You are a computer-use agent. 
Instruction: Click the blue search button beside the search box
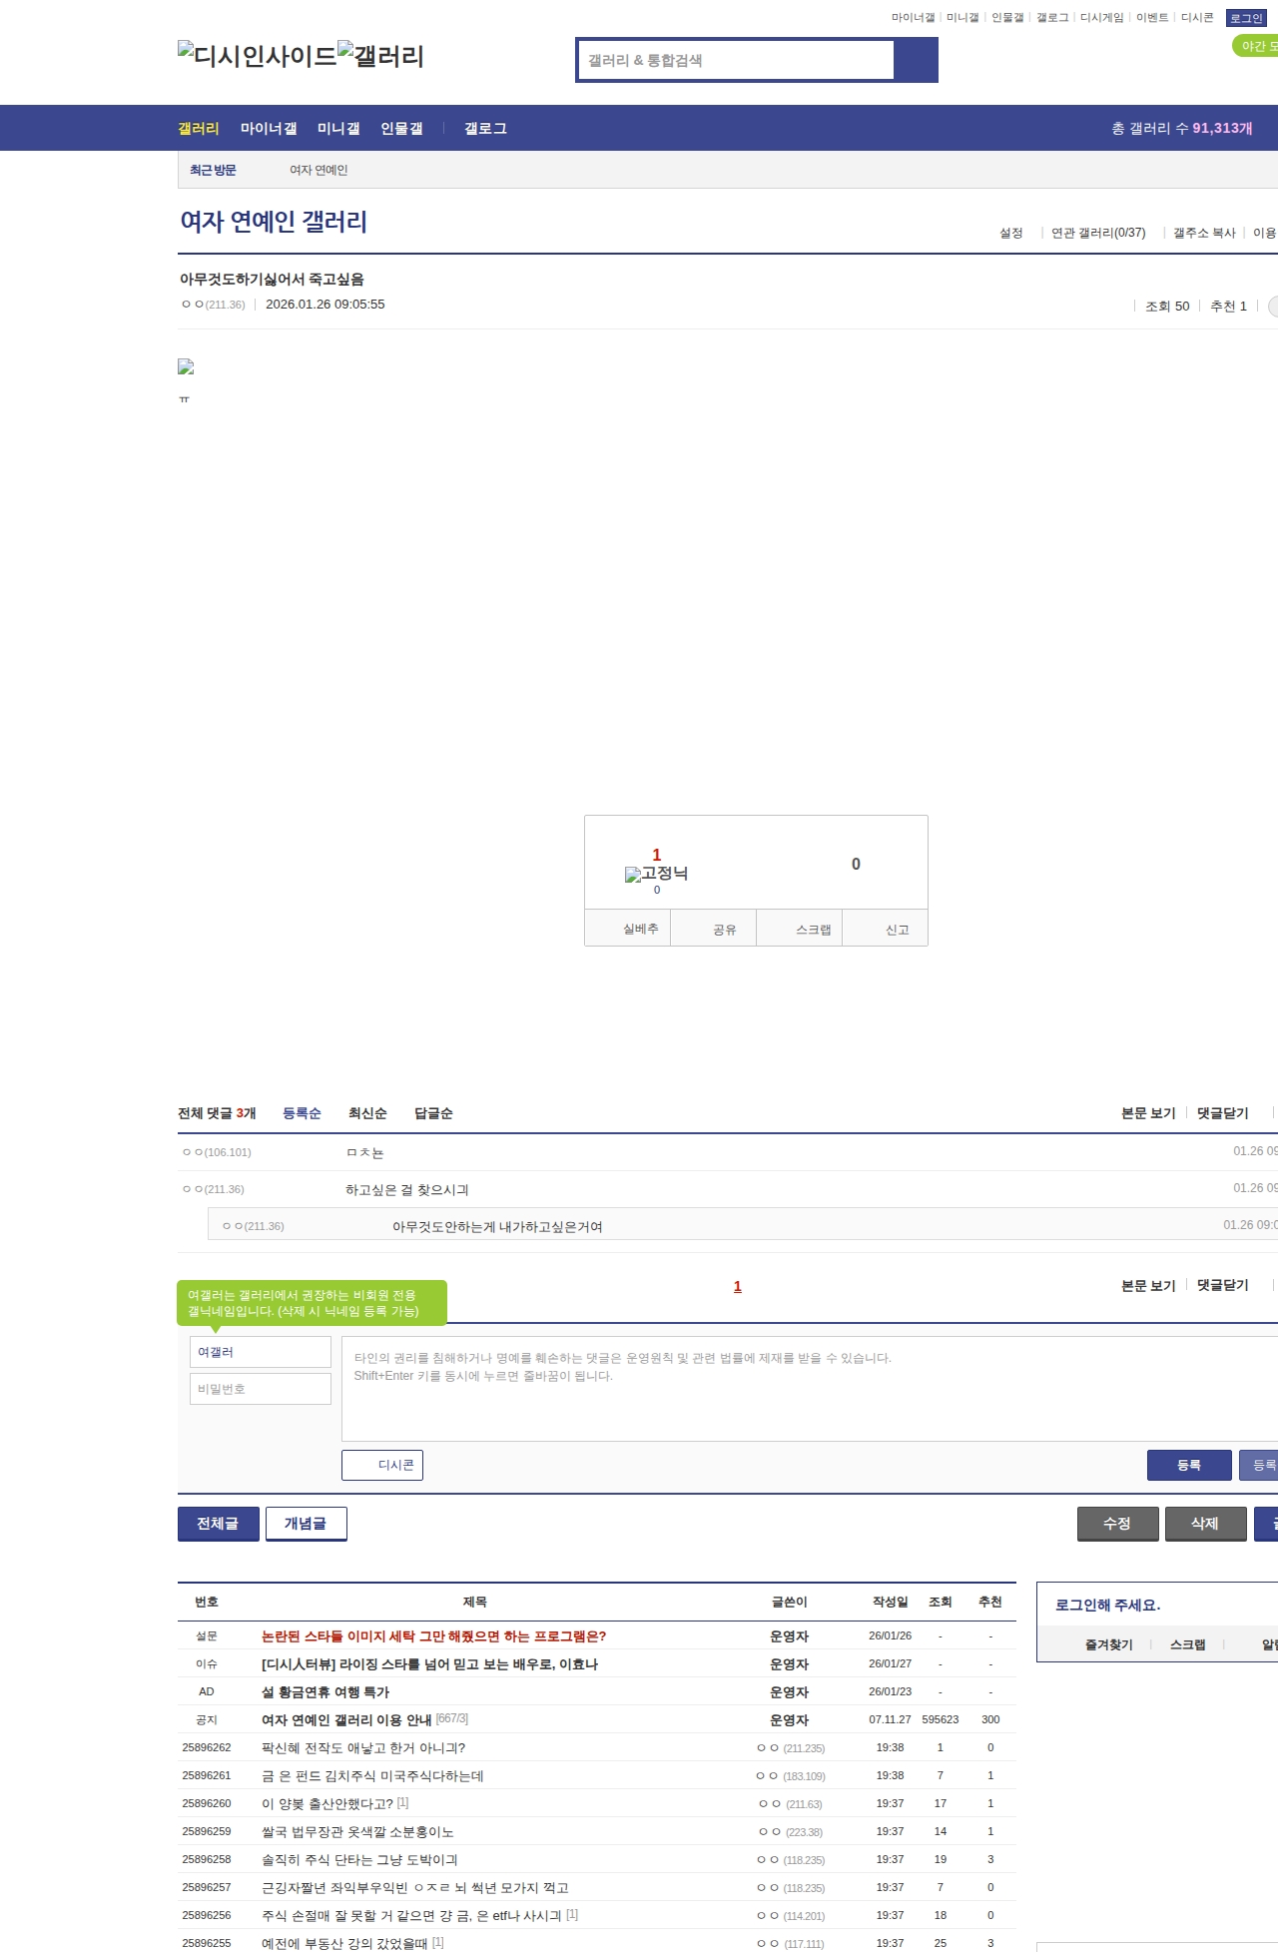click(917, 60)
